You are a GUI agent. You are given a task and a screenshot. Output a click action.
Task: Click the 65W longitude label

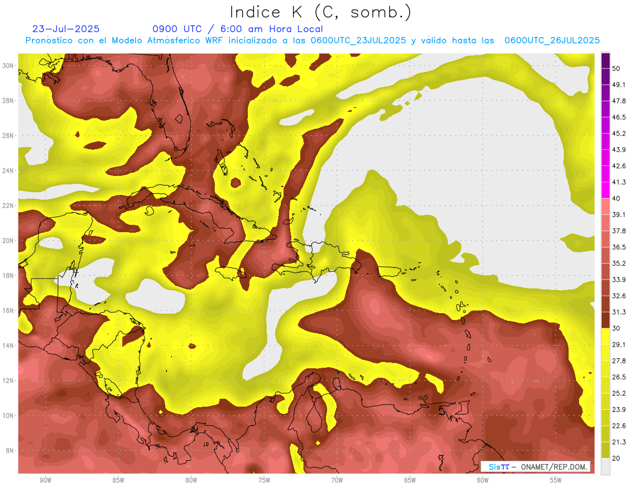pyautogui.click(x=410, y=480)
